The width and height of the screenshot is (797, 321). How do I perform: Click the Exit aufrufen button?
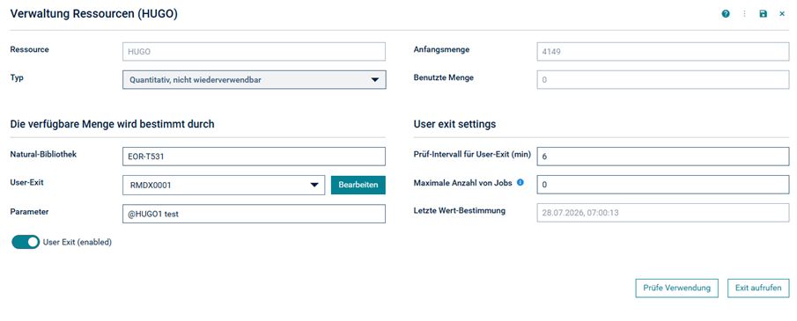758,288
